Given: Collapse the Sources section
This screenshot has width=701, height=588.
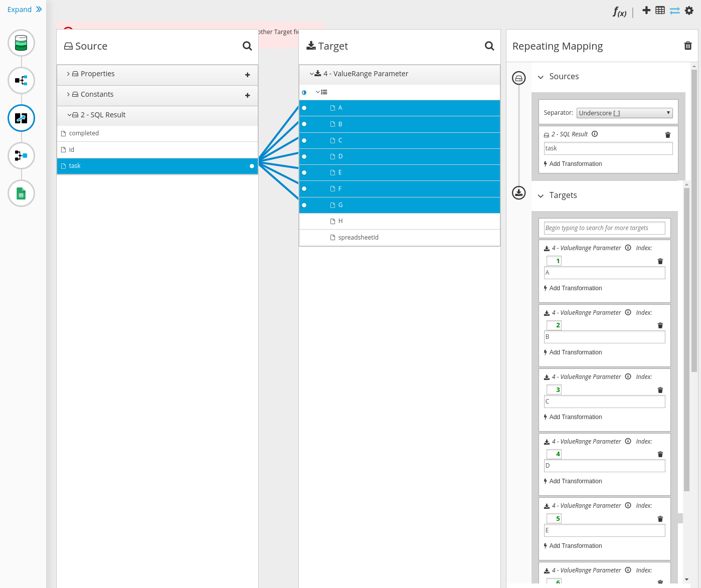Looking at the screenshot, I should click(x=541, y=77).
